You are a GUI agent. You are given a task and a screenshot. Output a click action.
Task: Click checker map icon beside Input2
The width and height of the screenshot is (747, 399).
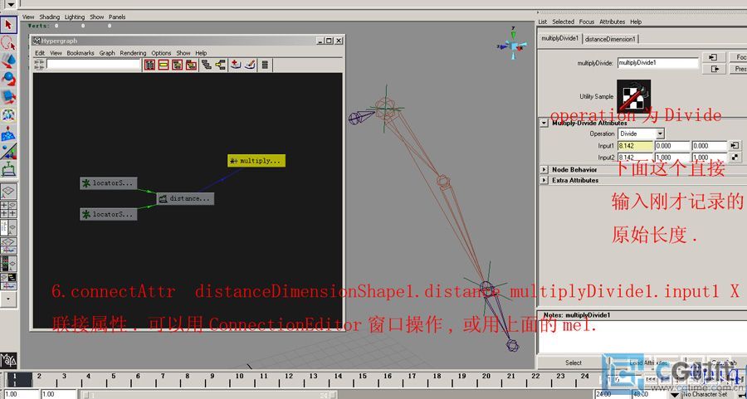tap(735, 157)
